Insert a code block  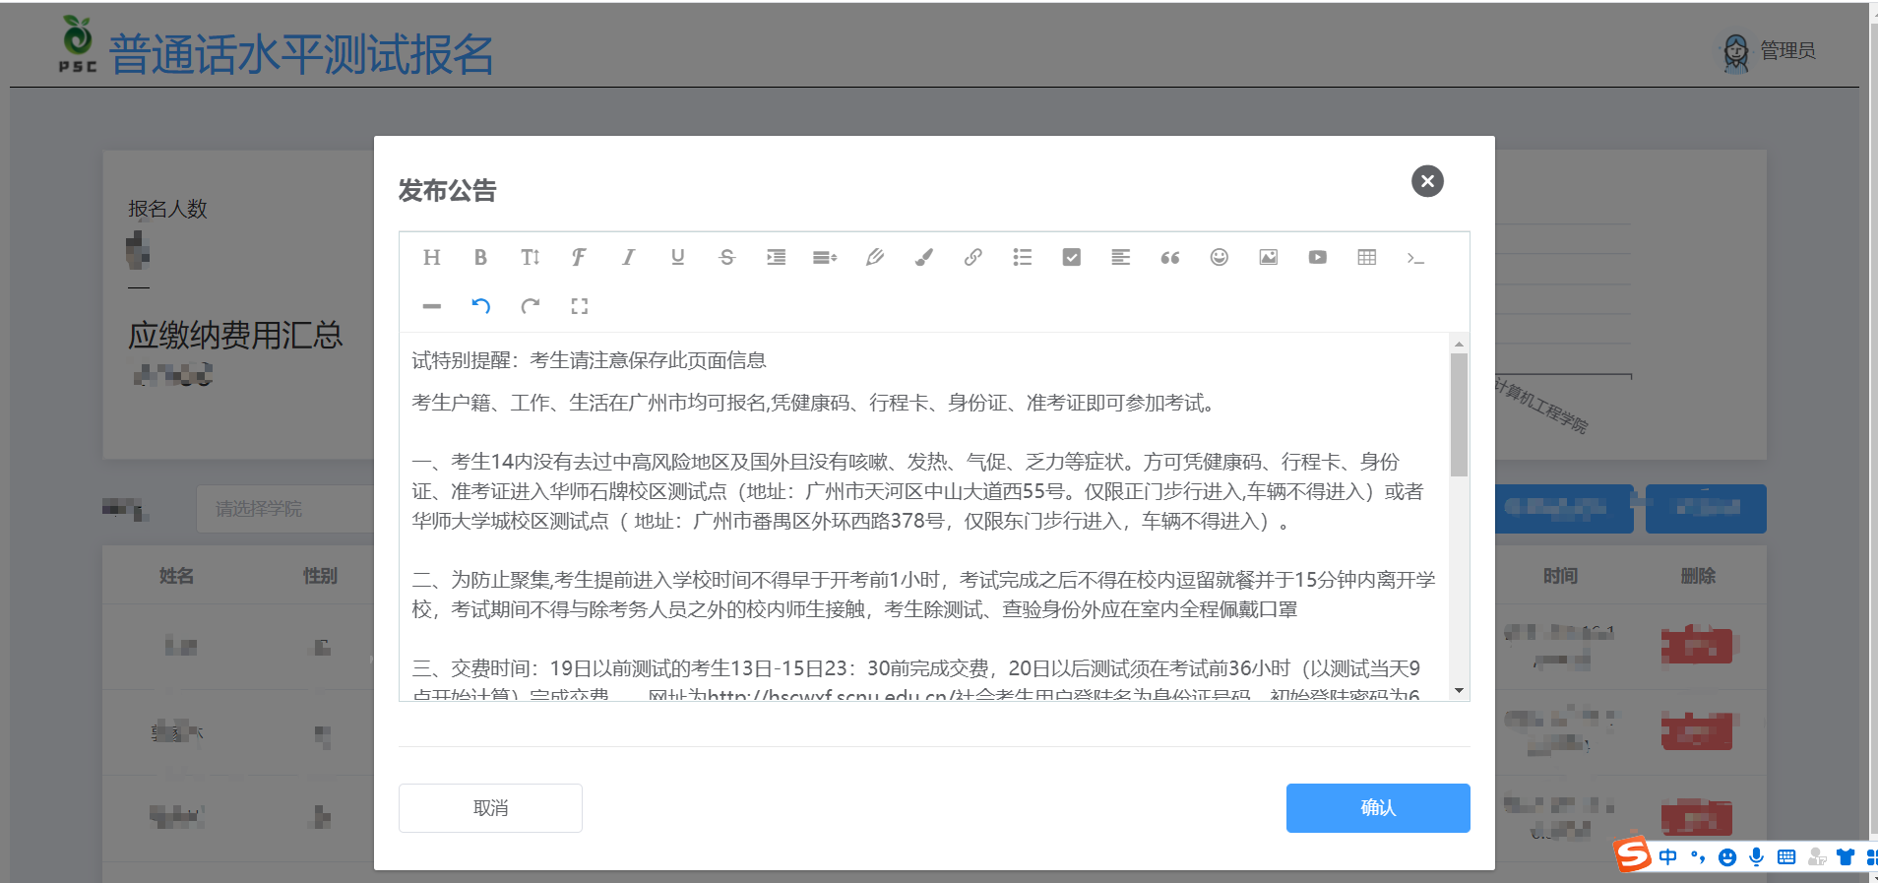point(1415,257)
